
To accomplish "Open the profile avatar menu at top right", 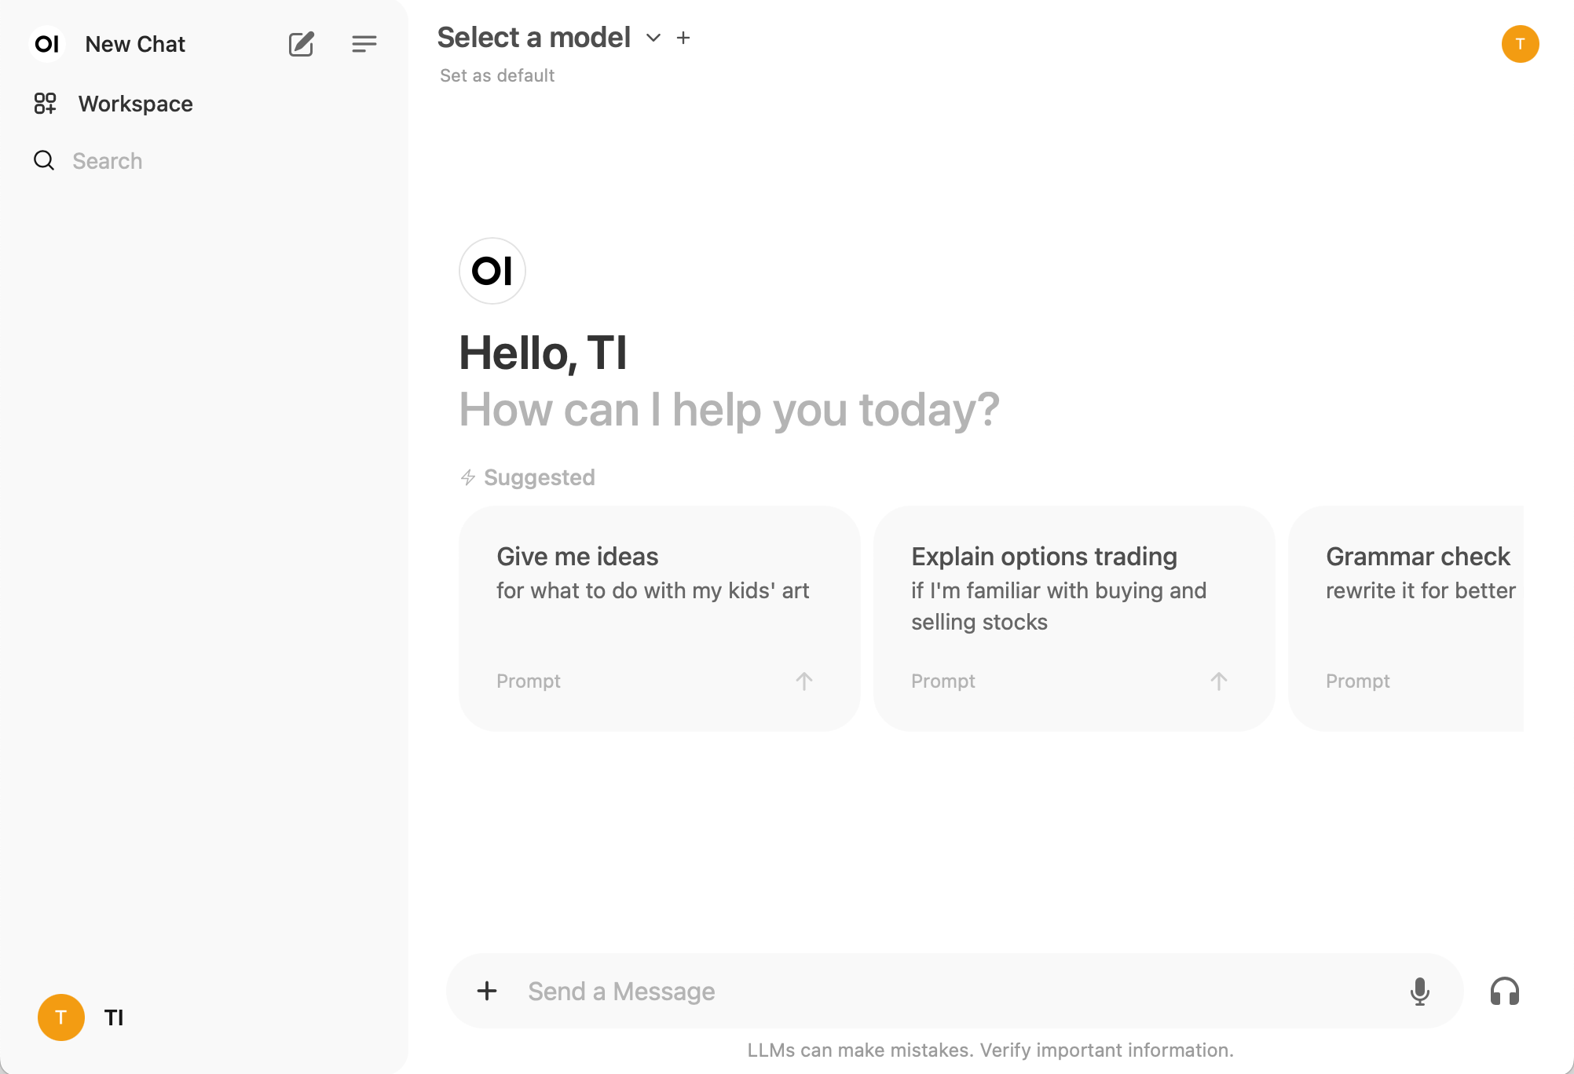I will click(1520, 44).
